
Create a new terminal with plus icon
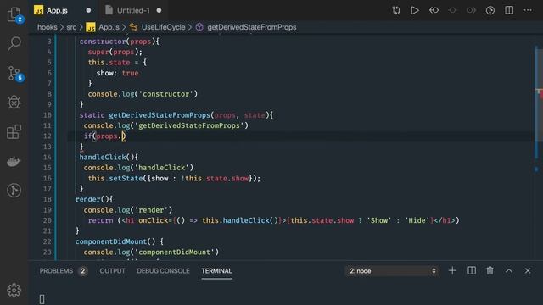tap(452, 271)
